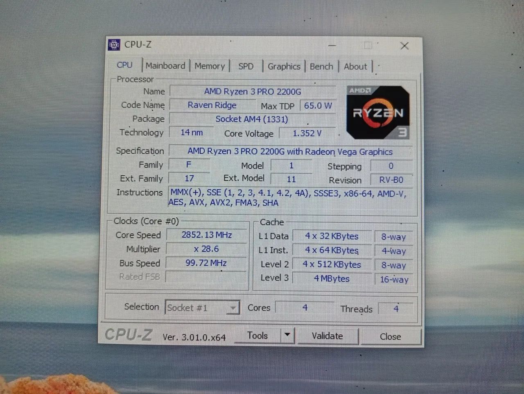Click the version text Ver. 3.01.0.x64

point(194,337)
